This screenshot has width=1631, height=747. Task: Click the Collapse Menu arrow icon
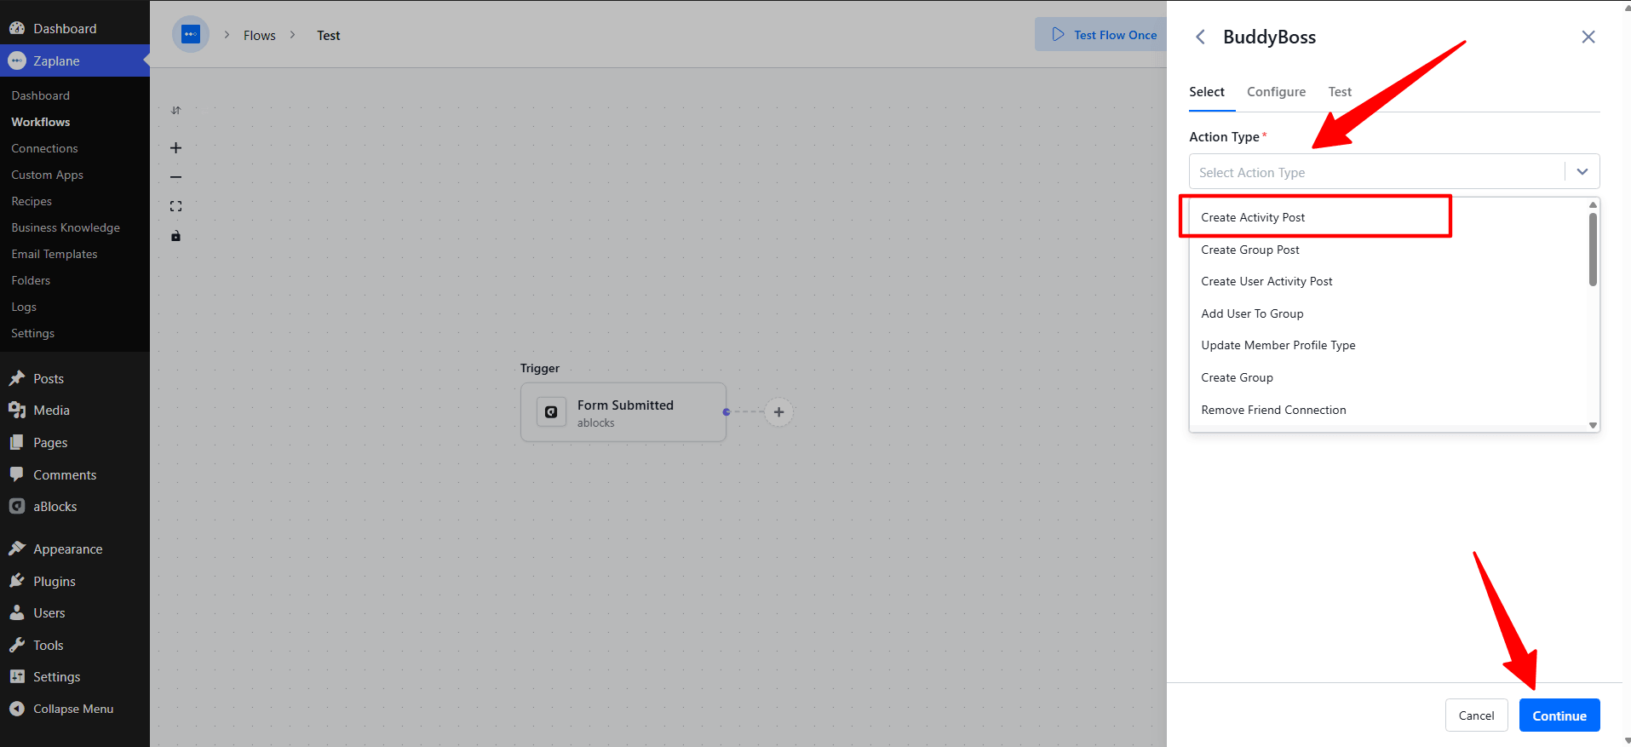tap(17, 709)
